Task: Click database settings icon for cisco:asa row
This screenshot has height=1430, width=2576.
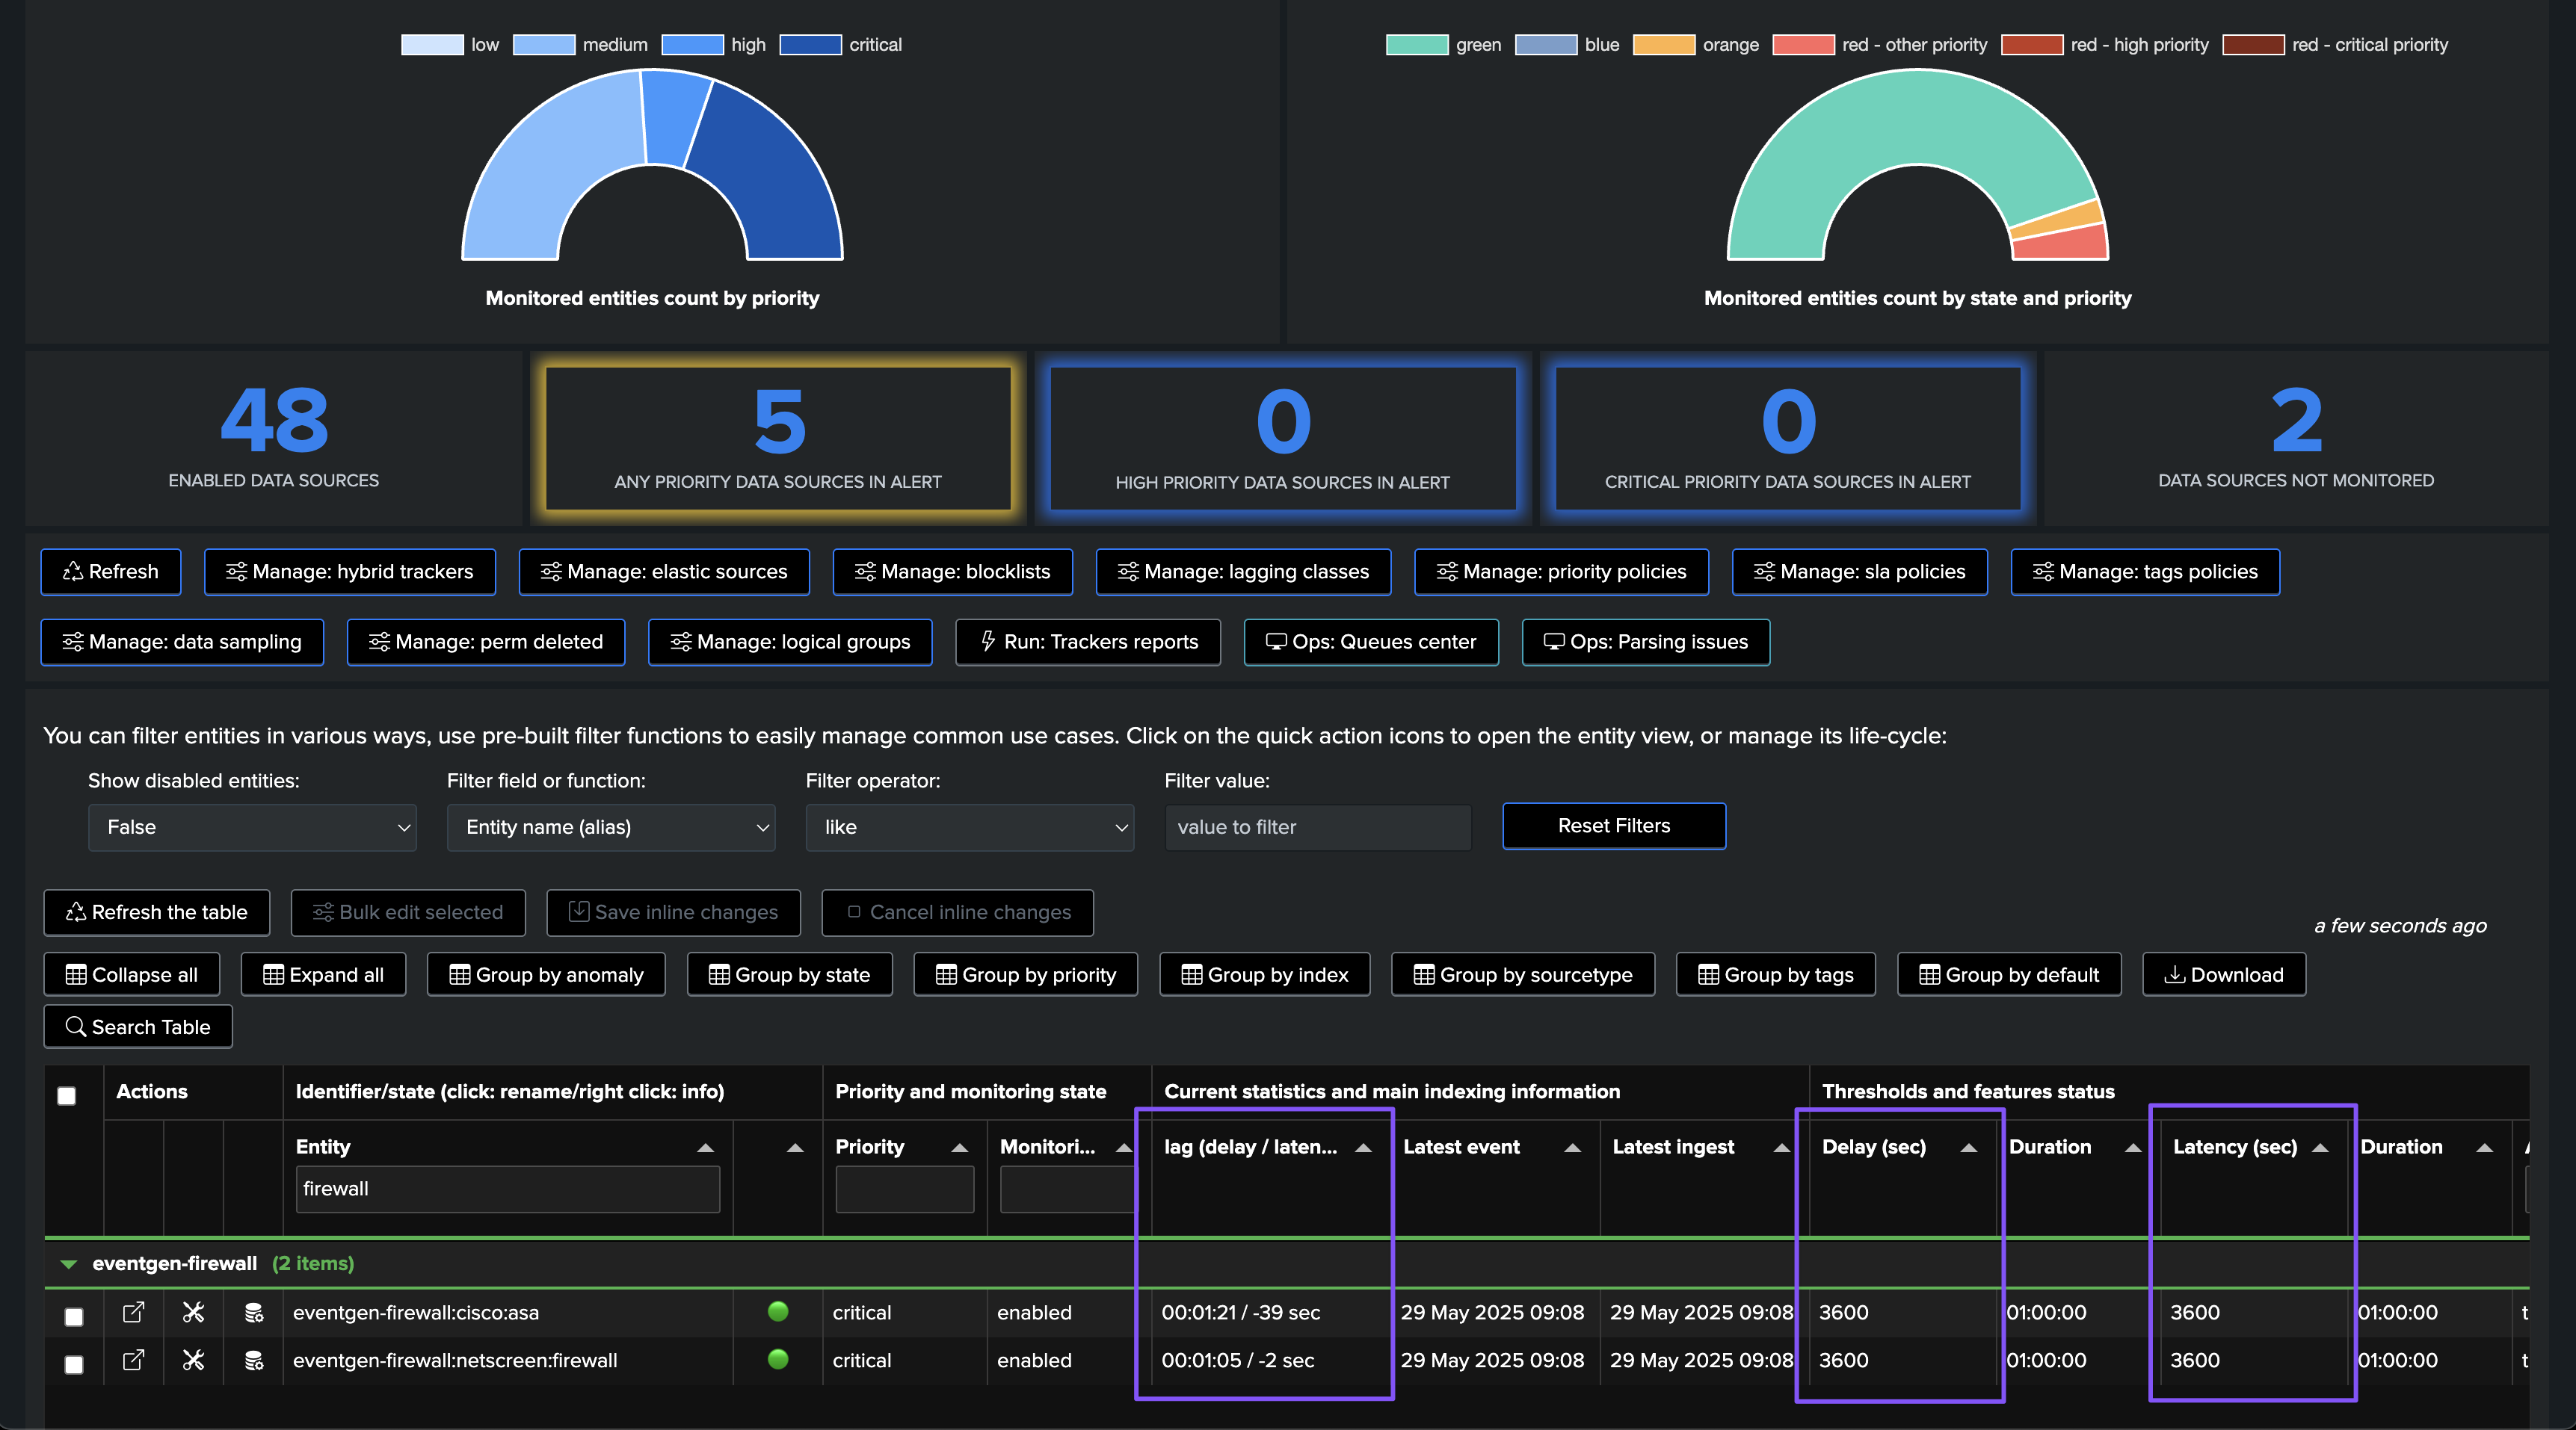Action: (x=254, y=1312)
